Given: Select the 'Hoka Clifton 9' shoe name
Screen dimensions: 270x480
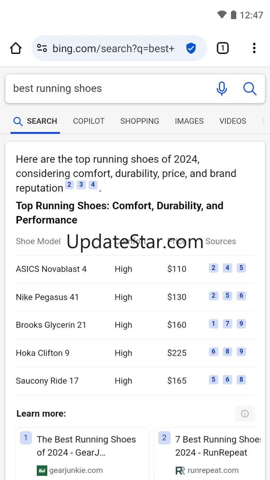Looking at the screenshot, I should pyautogui.click(x=43, y=353).
